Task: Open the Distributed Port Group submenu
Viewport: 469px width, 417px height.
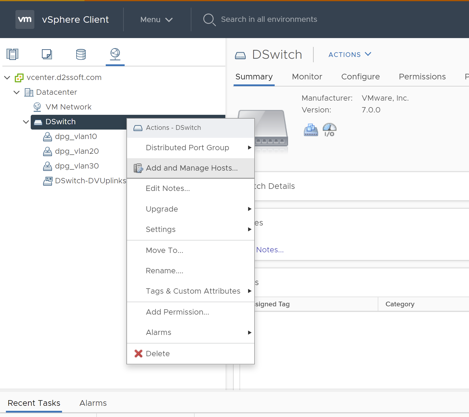Action: click(187, 148)
